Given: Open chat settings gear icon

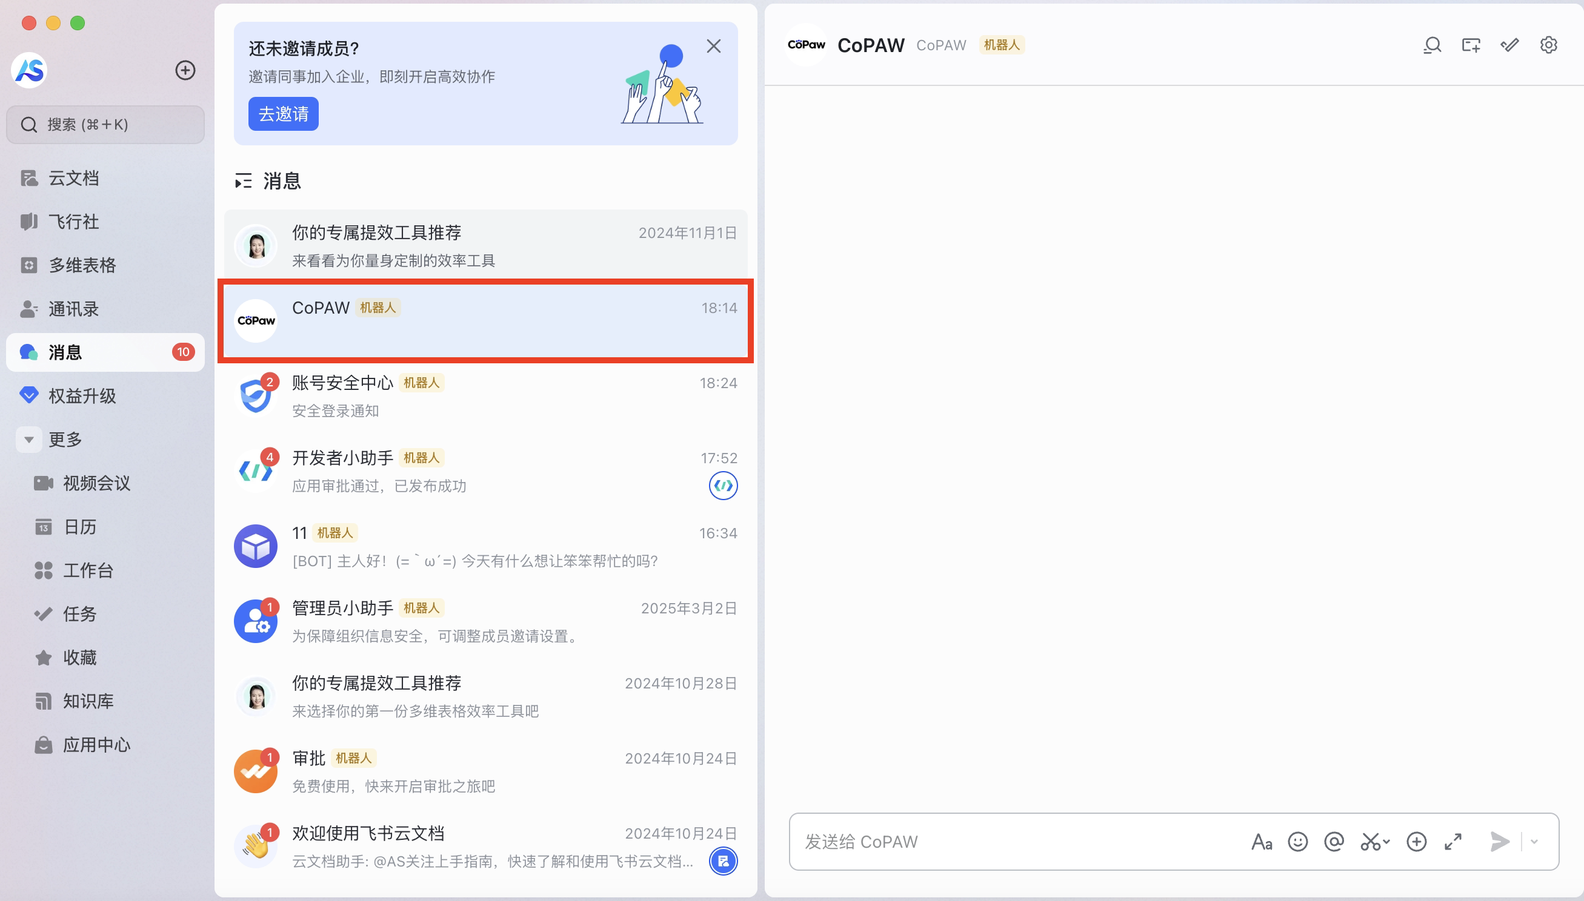Looking at the screenshot, I should 1548,45.
